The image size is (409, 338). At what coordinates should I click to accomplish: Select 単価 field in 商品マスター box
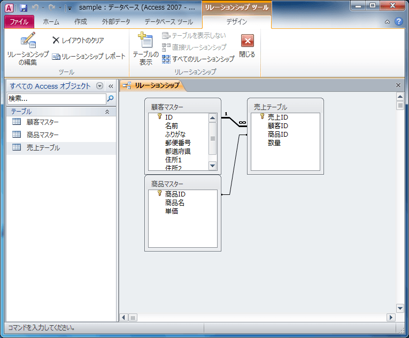coord(172,211)
